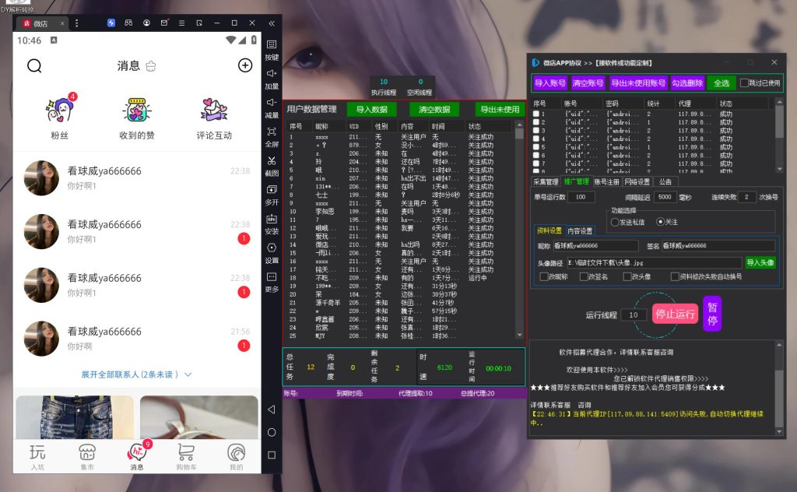797x492 pixels.
Task: Open the 粉丝 fans icon
Action: pyautogui.click(x=60, y=109)
